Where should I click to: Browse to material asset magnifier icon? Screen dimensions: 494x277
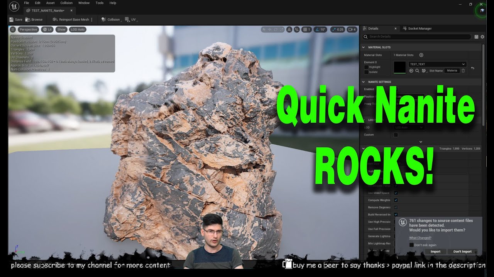[417, 71]
